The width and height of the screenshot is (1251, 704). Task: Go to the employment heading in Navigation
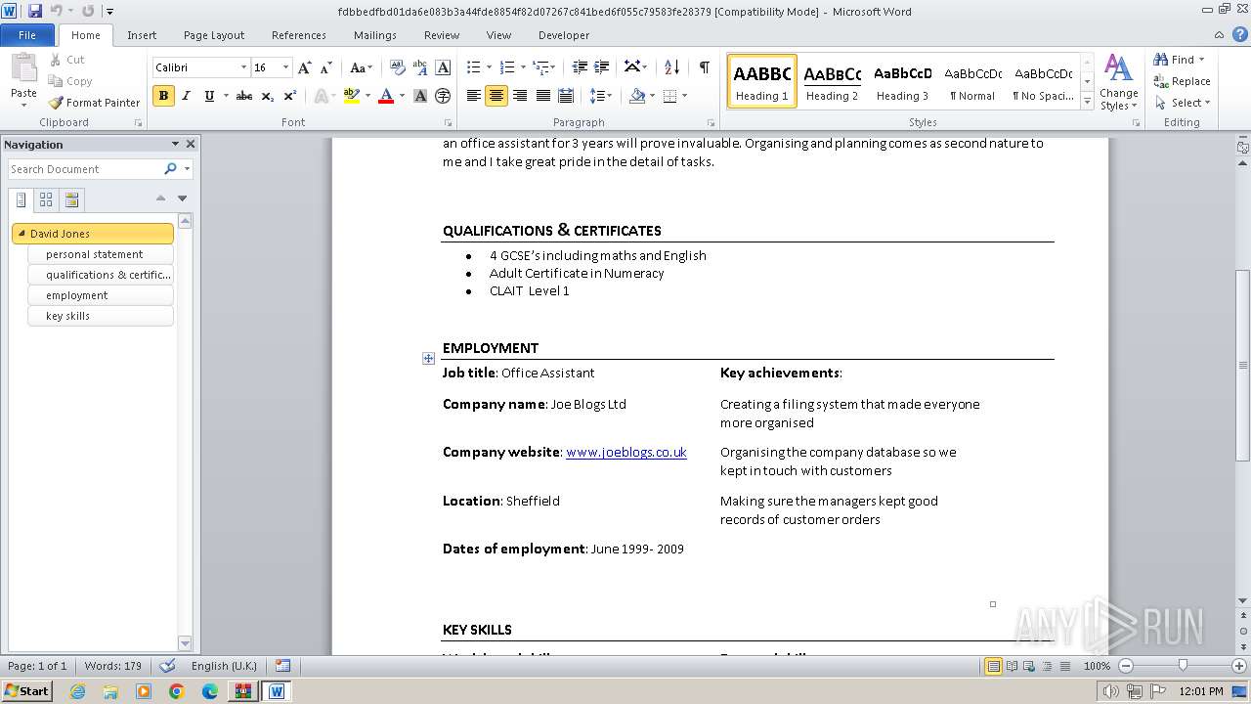[x=100, y=295]
